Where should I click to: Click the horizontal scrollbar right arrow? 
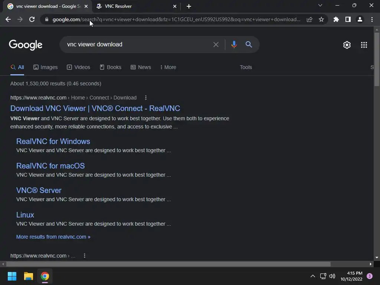click(x=371, y=264)
